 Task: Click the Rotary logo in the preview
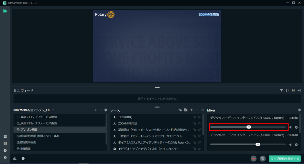click(105, 14)
